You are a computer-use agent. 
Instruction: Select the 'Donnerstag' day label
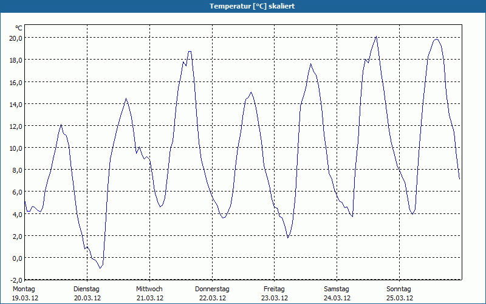[x=212, y=289]
